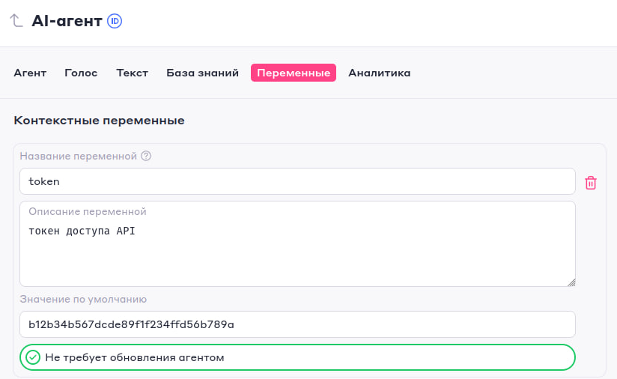The width and height of the screenshot is (617, 379).
Task: Select the Переменные tab
Action: 294,73
